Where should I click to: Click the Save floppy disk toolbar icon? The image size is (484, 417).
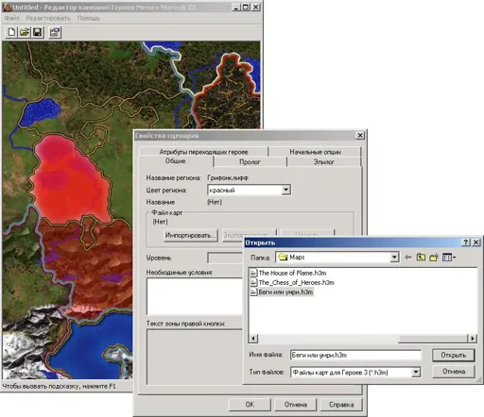point(37,32)
